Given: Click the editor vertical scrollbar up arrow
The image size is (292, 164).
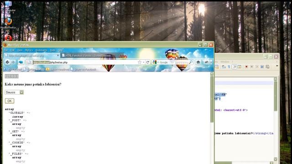Looking at the screenshot, I should tap(276, 79).
